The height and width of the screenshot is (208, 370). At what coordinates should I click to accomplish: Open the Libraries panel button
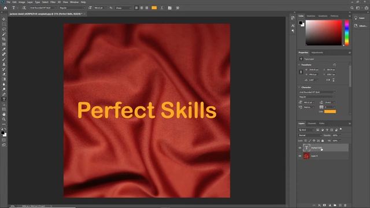point(361,25)
